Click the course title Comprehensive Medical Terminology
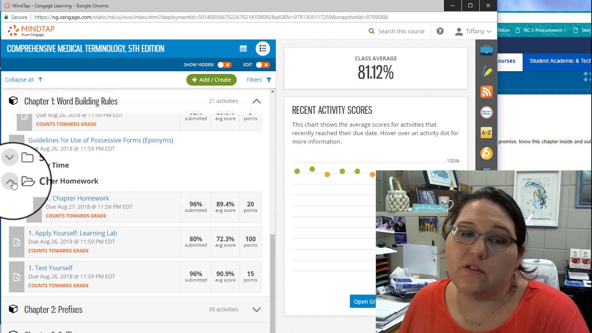 point(86,49)
